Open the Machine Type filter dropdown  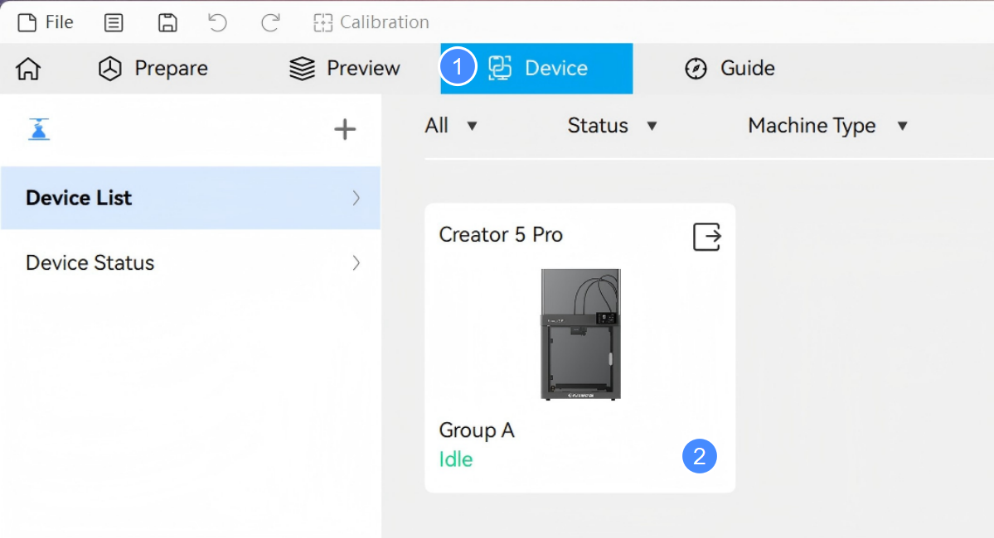pyautogui.click(x=828, y=125)
